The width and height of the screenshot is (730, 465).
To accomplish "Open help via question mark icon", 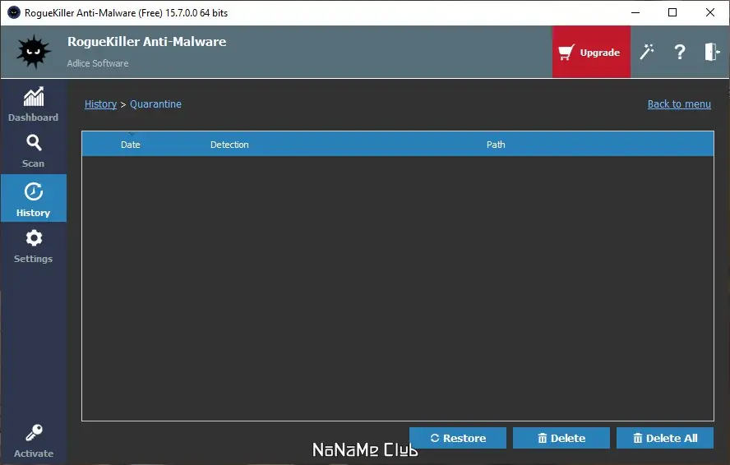I will click(x=680, y=52).
